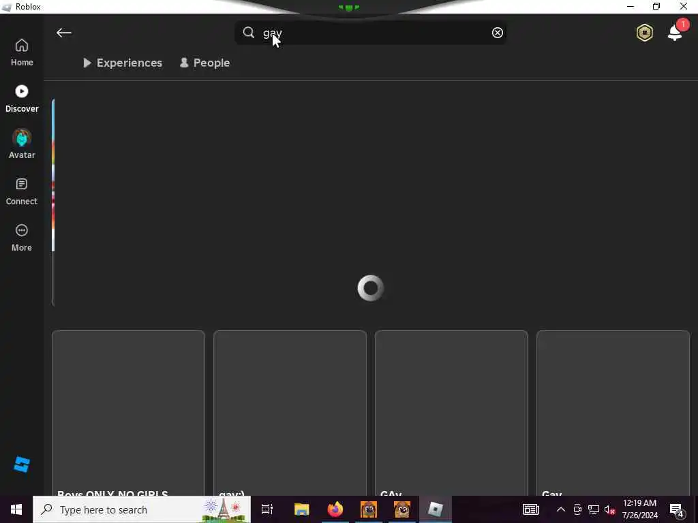Open clock showing 12:19 AM

(x=639, y=509)
